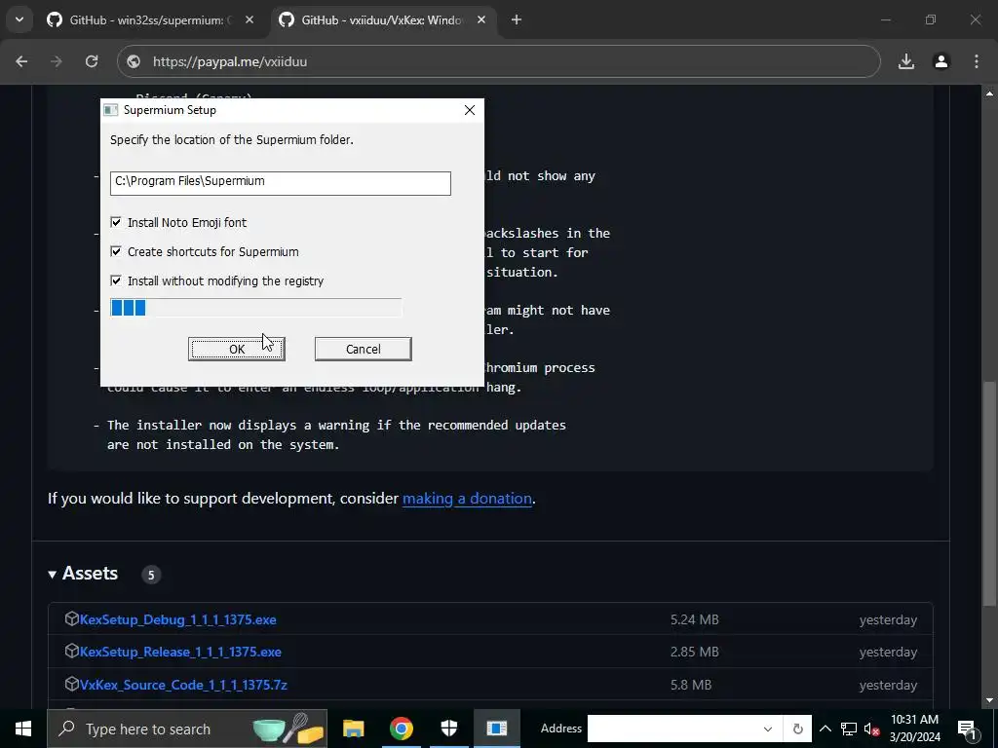
Task: Open the Windows Start menu
Action: (23, 729)
